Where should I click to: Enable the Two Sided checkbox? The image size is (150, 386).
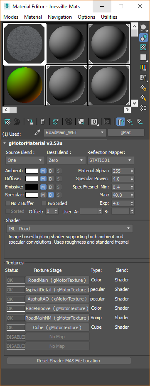(44, 203)
